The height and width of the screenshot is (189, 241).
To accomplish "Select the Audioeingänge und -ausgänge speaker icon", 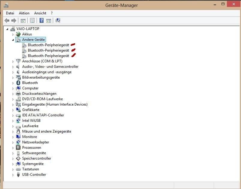I will tap(18, 72).
